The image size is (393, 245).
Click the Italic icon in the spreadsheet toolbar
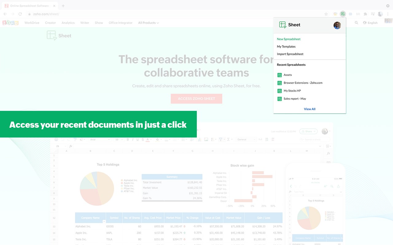point(133,140)
